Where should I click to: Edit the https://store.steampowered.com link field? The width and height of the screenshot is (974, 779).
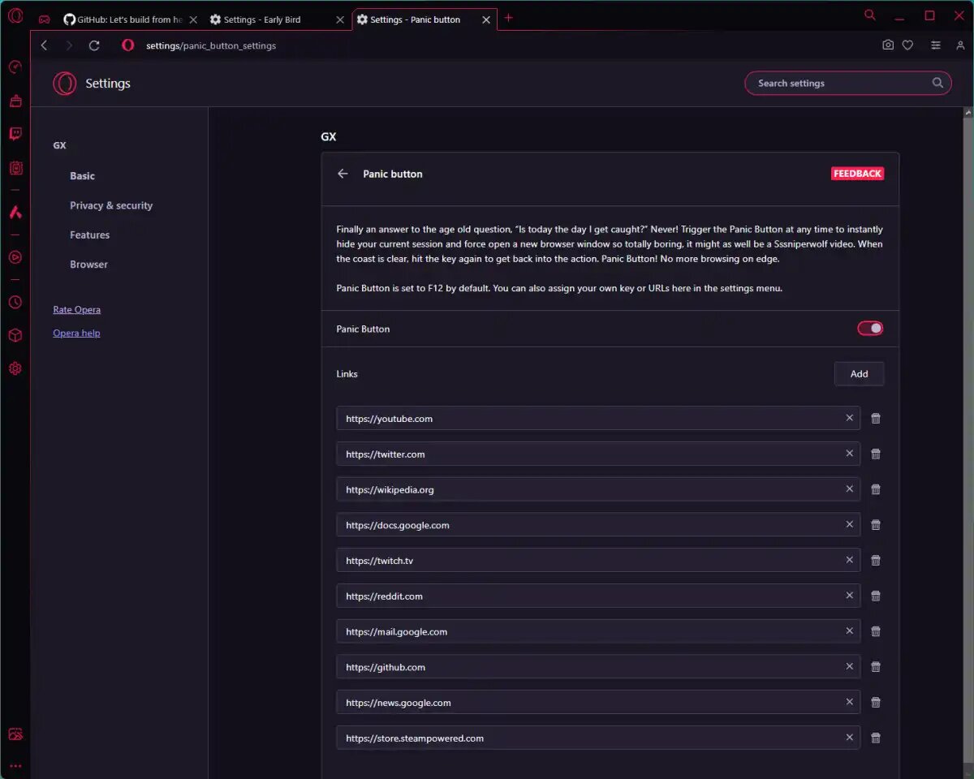click(598, 738)
